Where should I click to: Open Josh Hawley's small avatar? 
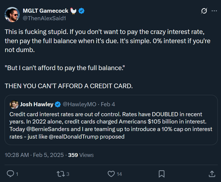pyautogui.click(x=14, y=104)
